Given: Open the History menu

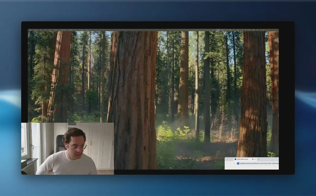Looking at the screenshot, I should coord(55,30).
